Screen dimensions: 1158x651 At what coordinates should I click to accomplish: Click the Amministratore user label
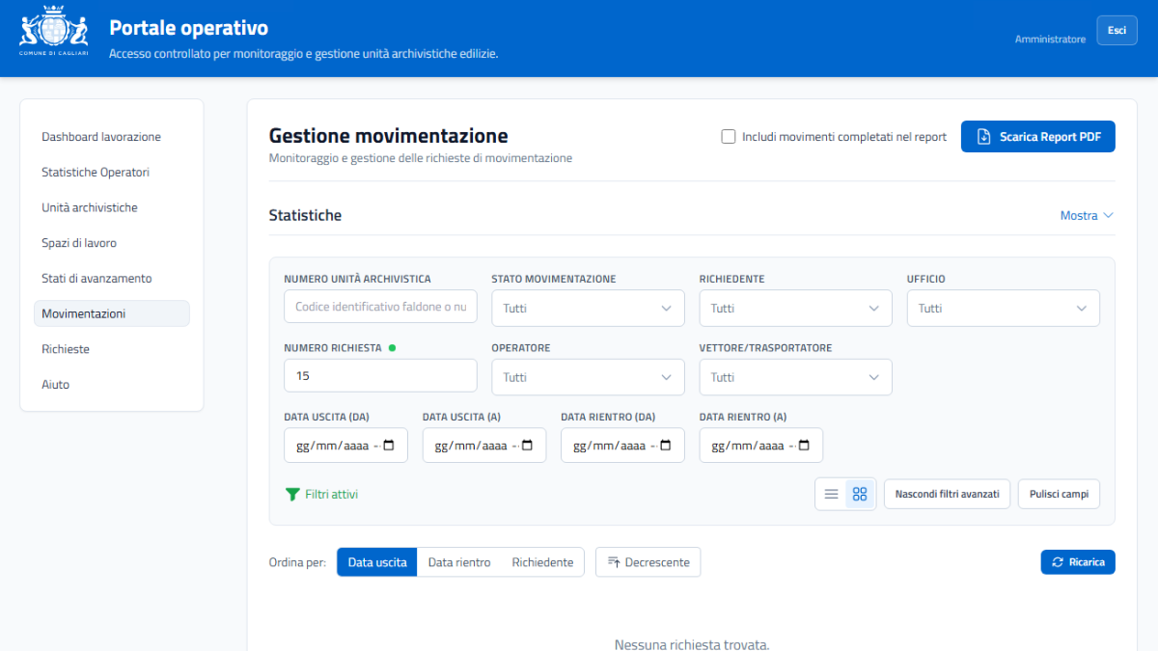(1050, 40)
